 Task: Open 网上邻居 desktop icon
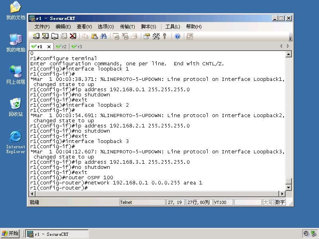point(16,75)
